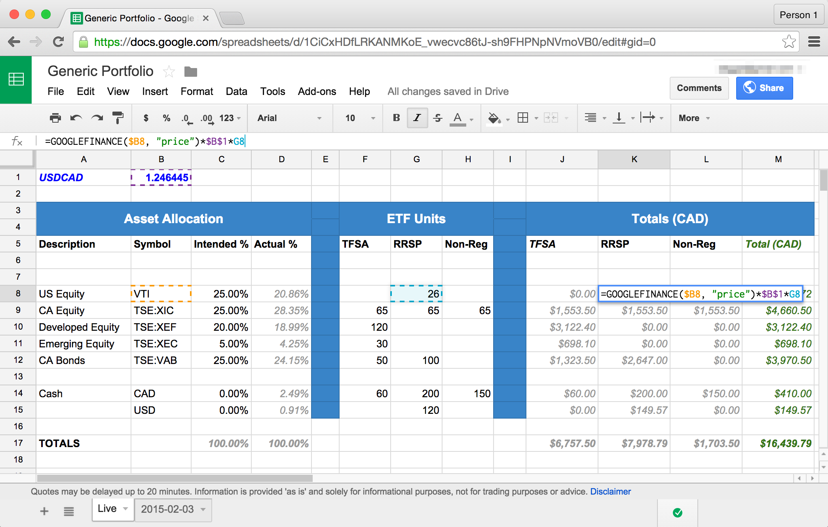Open the Help menu

tap(359, 91)
